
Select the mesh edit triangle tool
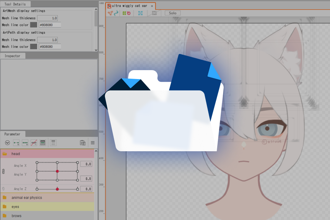pyautogui.click(x=110, y=13)
